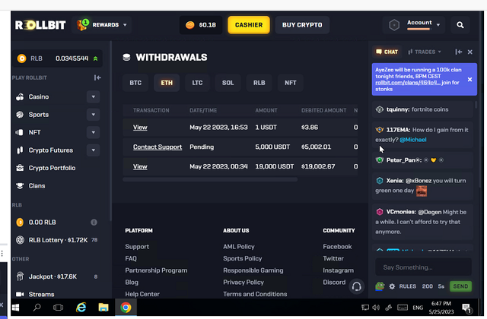487x319 pixels.
Task: Expand the NFT submenu arrow
Action: (x=93, y=132)
